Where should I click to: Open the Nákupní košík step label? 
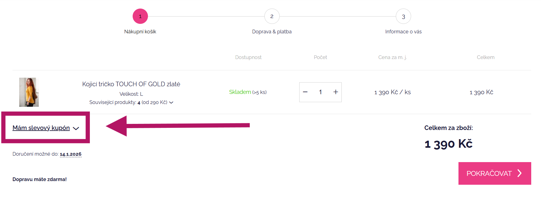[x=140, y=32]
